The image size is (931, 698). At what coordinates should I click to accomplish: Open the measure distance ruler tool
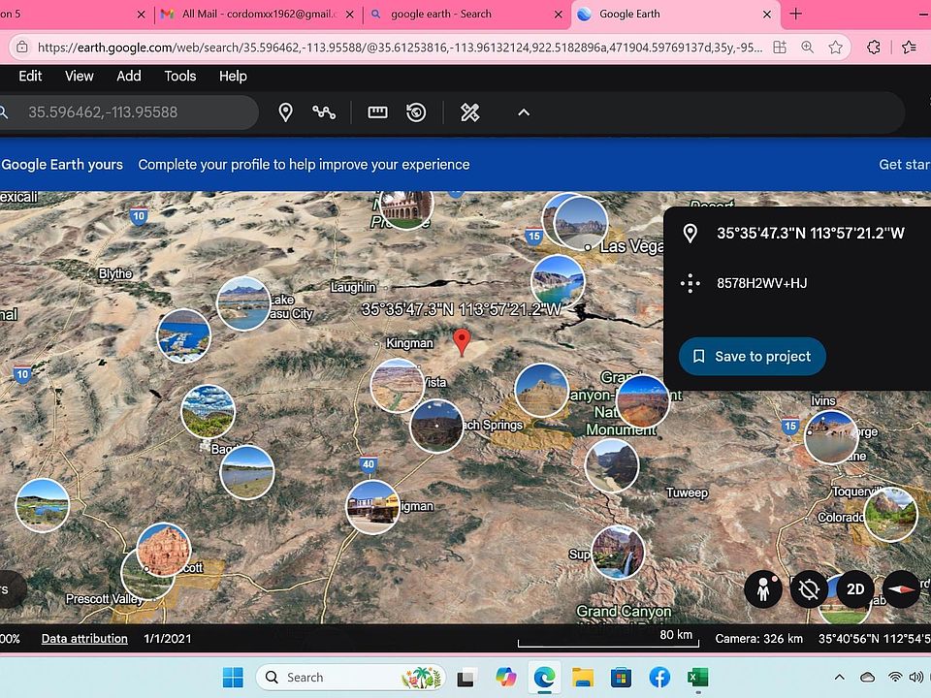[x=377, y=112]
